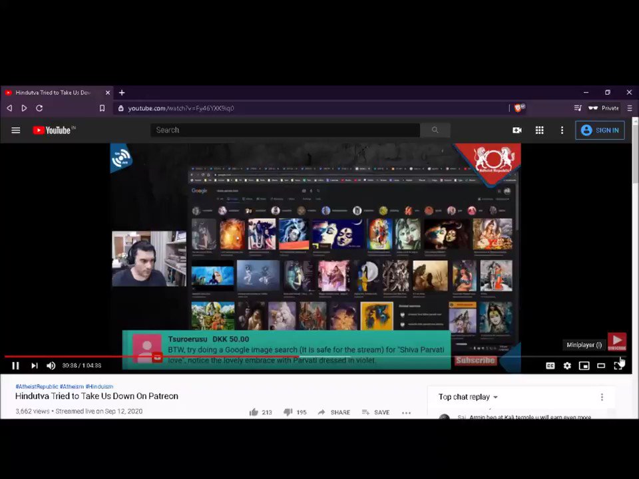Click the elapsed time 30:38 / 1:04:38

click(x=81, y=366)
